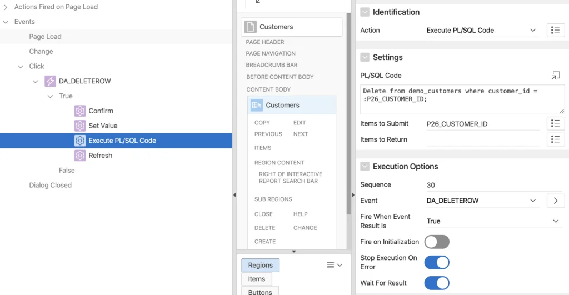Click the PAGE NAVIGATION layout slot
Image resolution: width=569 pixels, height=295 pixels.
click(x=271, y=53)
